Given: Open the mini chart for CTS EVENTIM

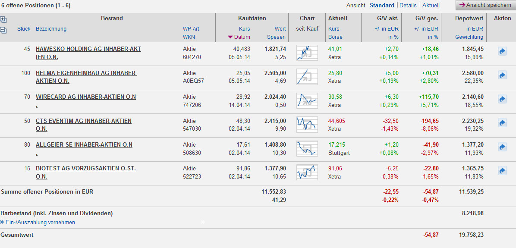Looking at the screenshot, I should [307, 125].
